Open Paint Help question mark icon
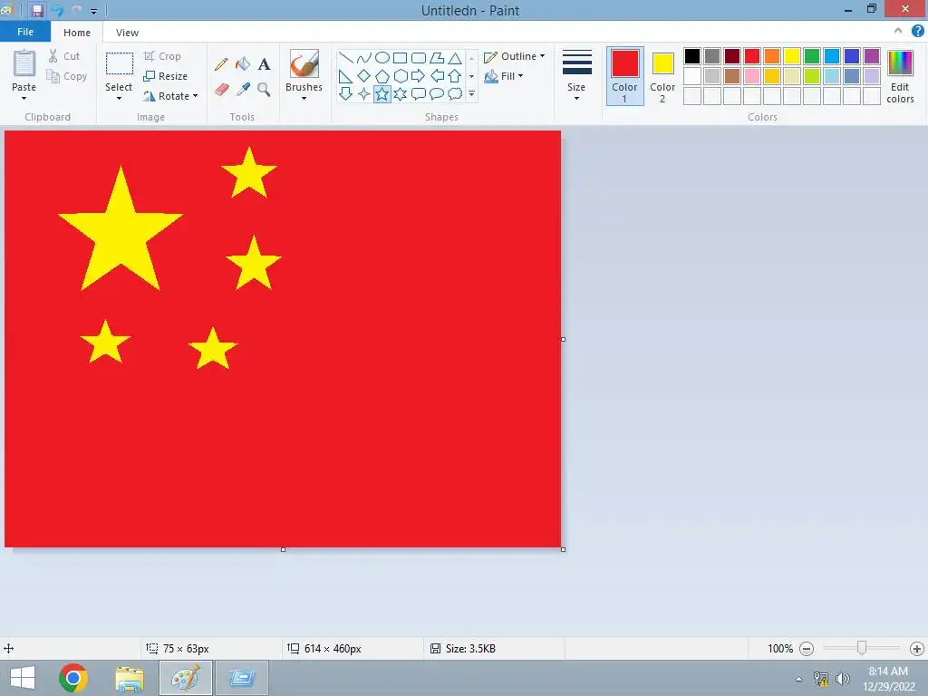This screenshot has width=928, height=696. click(917, 32)
